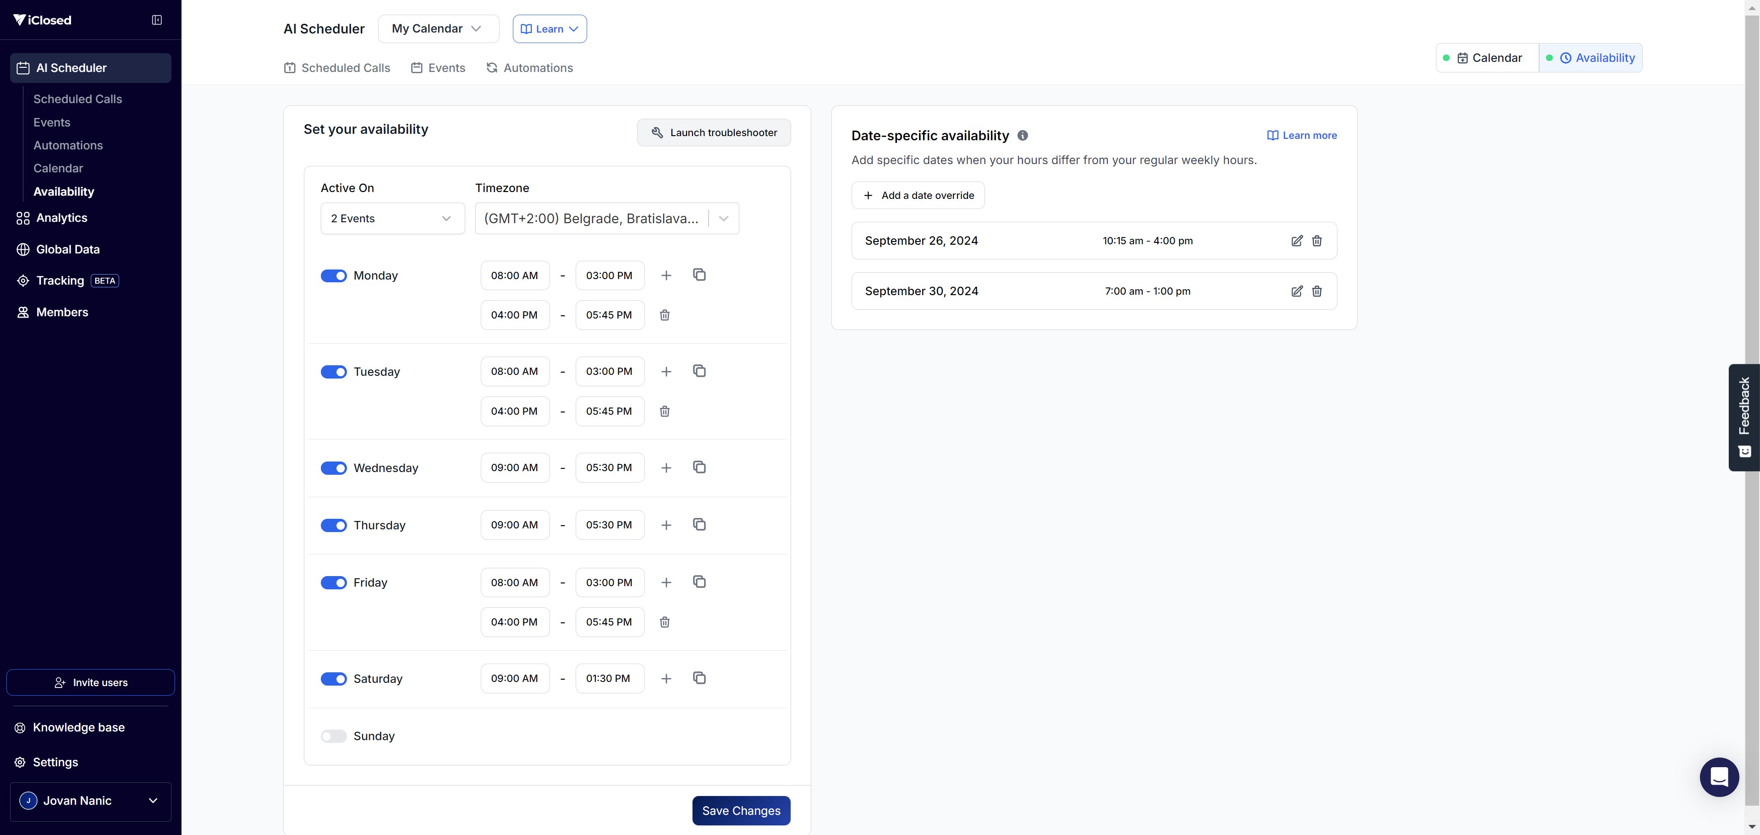Switch to the Calendar view tab
Screen dimensions: 1760x835
tap(1488, 58)
